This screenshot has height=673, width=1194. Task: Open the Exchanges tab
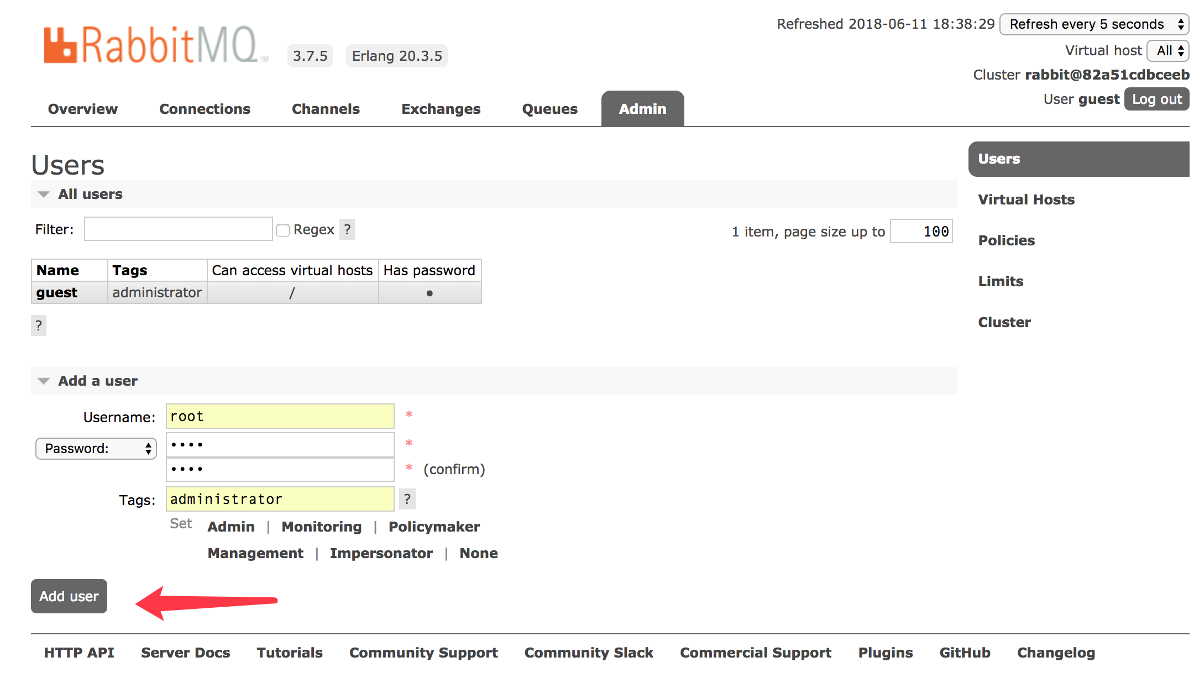441,109
